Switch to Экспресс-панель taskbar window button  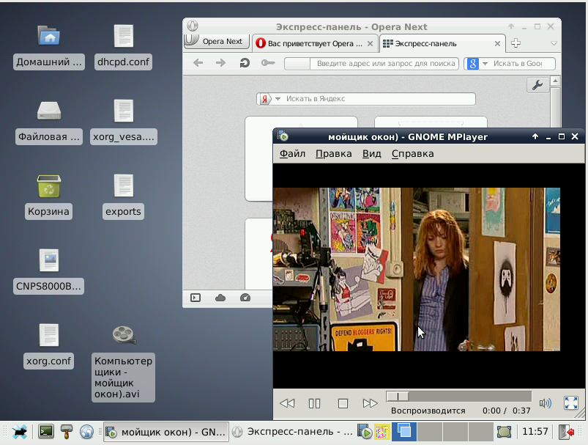tap(292, 433)
